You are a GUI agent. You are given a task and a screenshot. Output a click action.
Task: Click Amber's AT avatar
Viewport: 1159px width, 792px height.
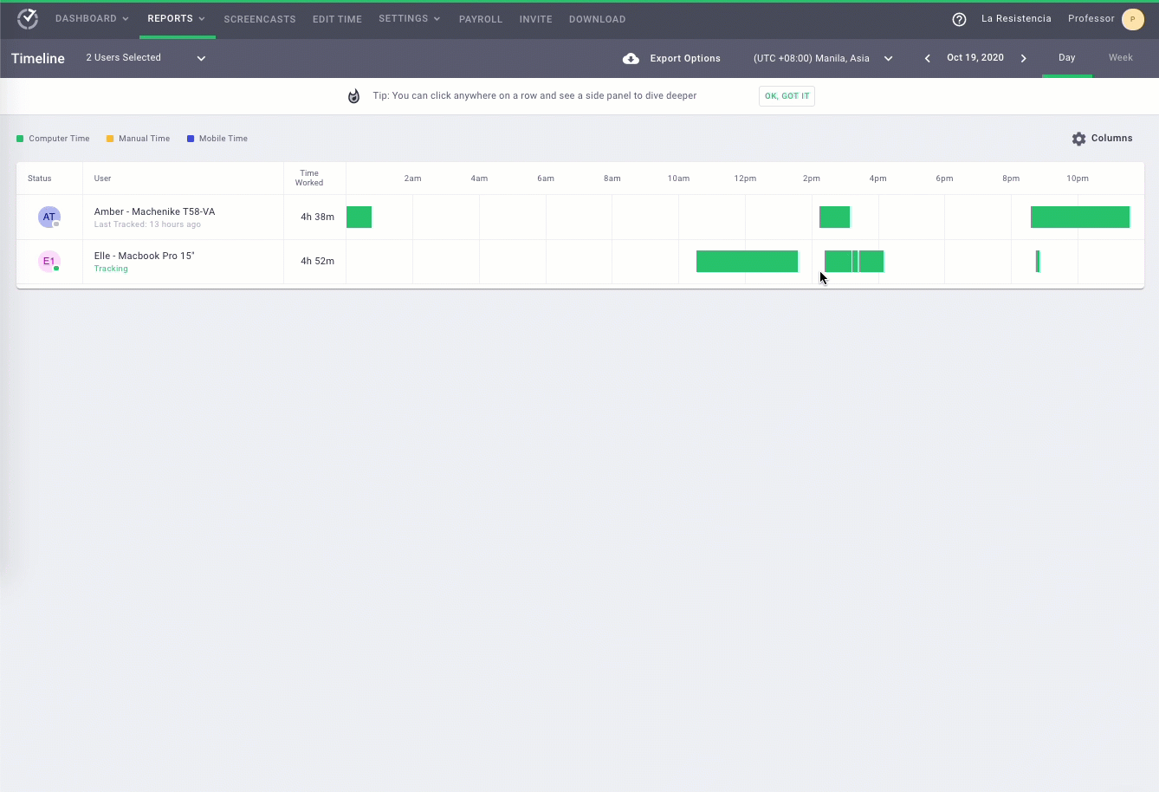(49, 217)
